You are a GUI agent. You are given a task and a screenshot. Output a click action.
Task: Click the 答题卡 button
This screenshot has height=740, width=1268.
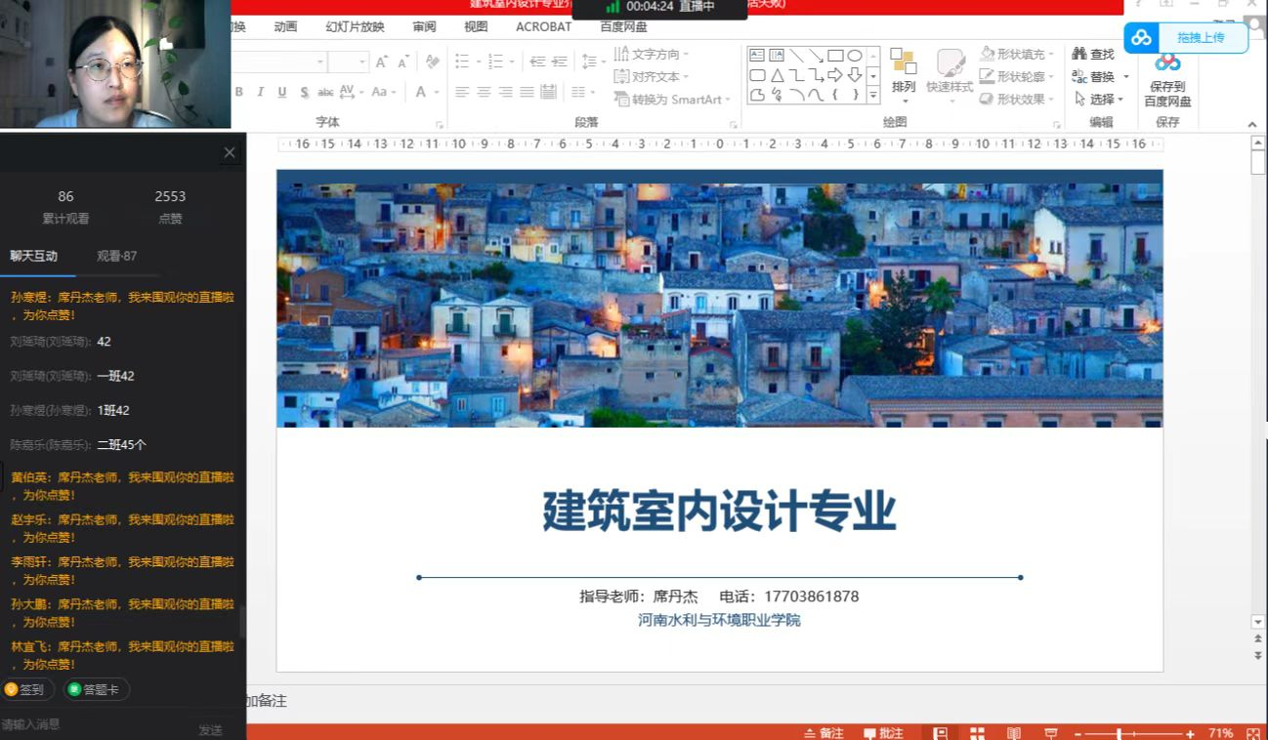click(96, 689)
